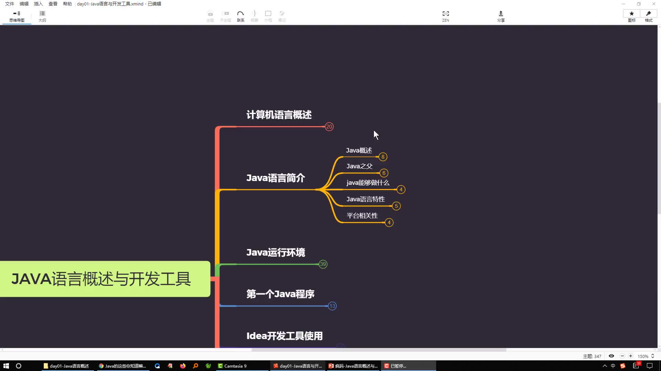Switch to 思维导图 mind map view
Image resolution: width=661 pixels, height=371 pixels.
(x=17, y=16)
